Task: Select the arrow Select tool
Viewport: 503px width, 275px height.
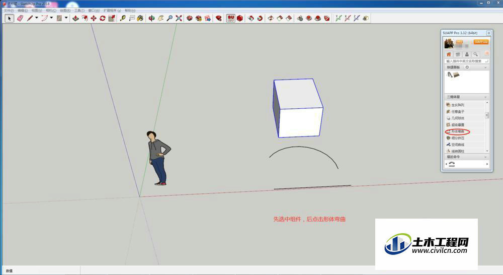Action: pyautogui.click(x=9, y=18)
